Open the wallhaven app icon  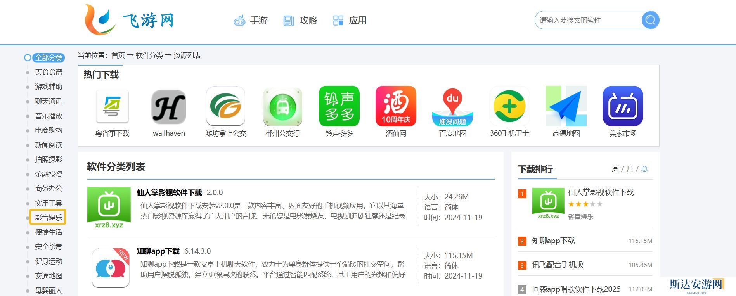point(169,107)
